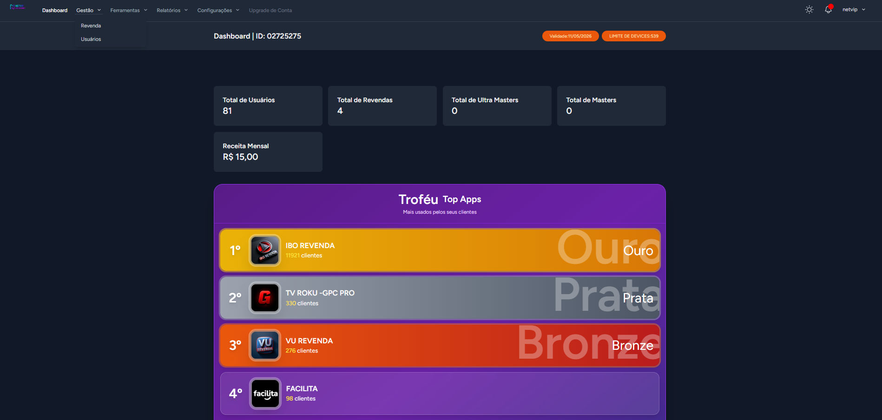
Task: Click the IBO REVENDA app icon
Action: [265, 250]
